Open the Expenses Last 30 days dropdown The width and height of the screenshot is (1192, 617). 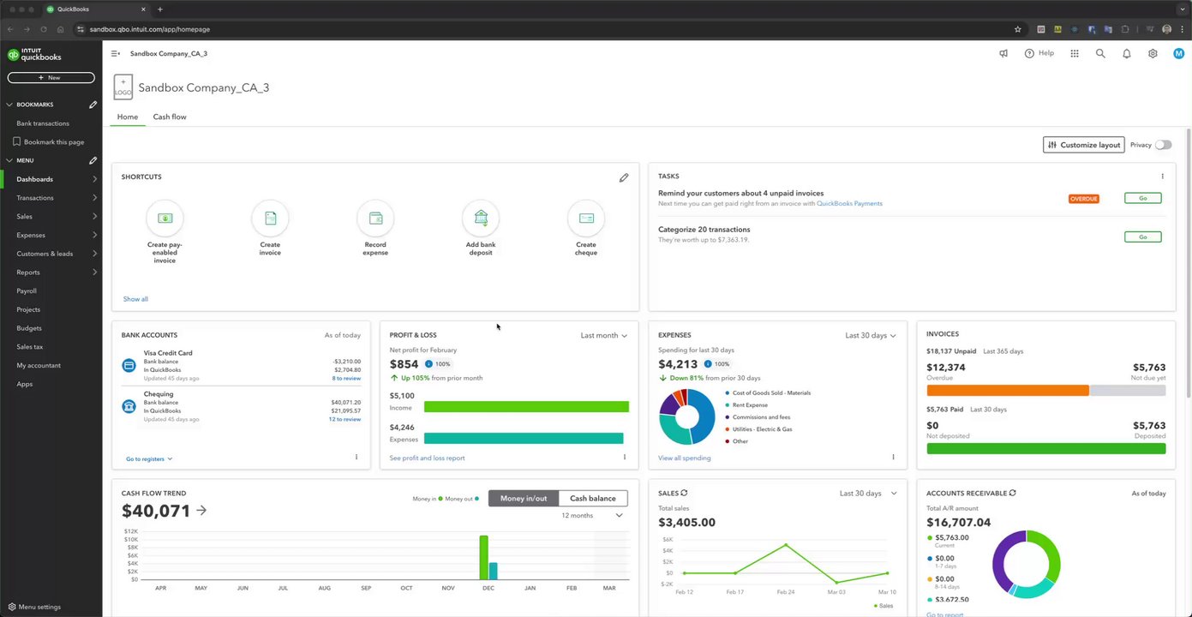[871, 335]
